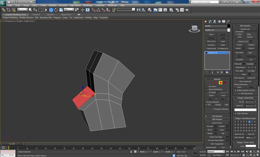The width and height of the screenshot is (260, 157).
Task: Collapse the Edit Polygons rollout
Action: [x=217, y=119]
